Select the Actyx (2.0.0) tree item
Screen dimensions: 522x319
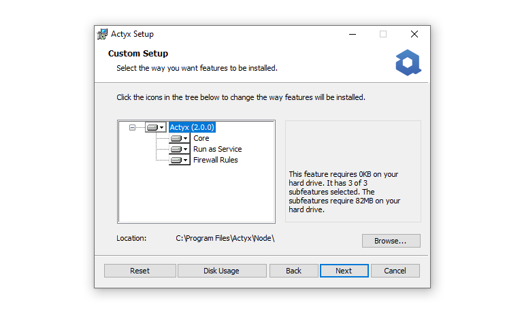(192, 127)
